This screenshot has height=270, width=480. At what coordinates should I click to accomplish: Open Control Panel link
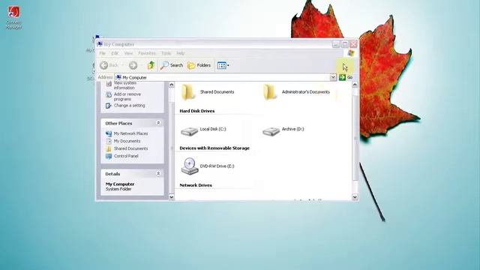pyautogui.click(x=126, y=156)
